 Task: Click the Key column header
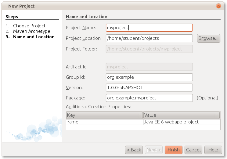click(104, 115)
